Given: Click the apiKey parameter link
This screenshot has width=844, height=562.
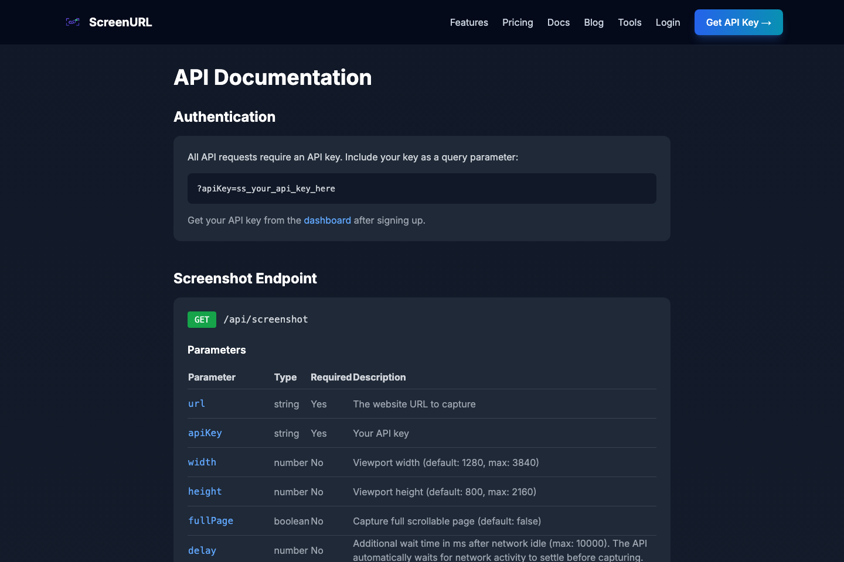Looking at the screenshot, I should click(205, 433).
